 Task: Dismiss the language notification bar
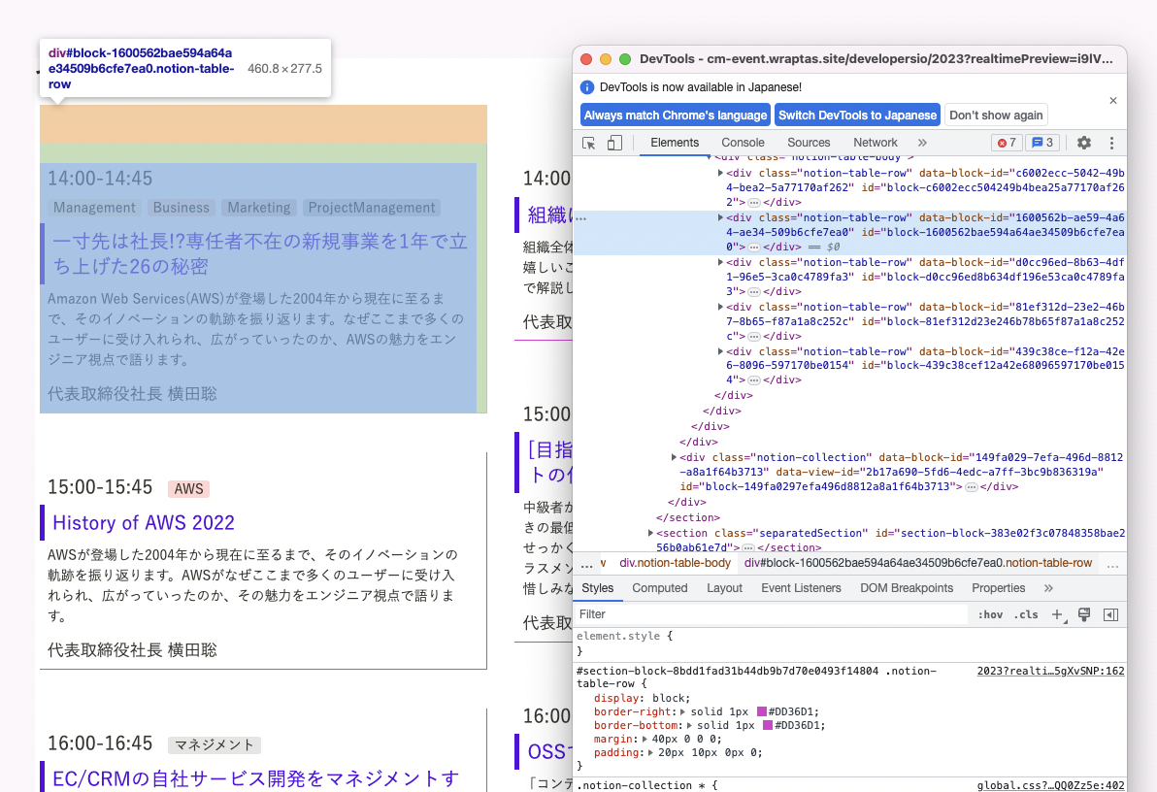click(1112, 100)
